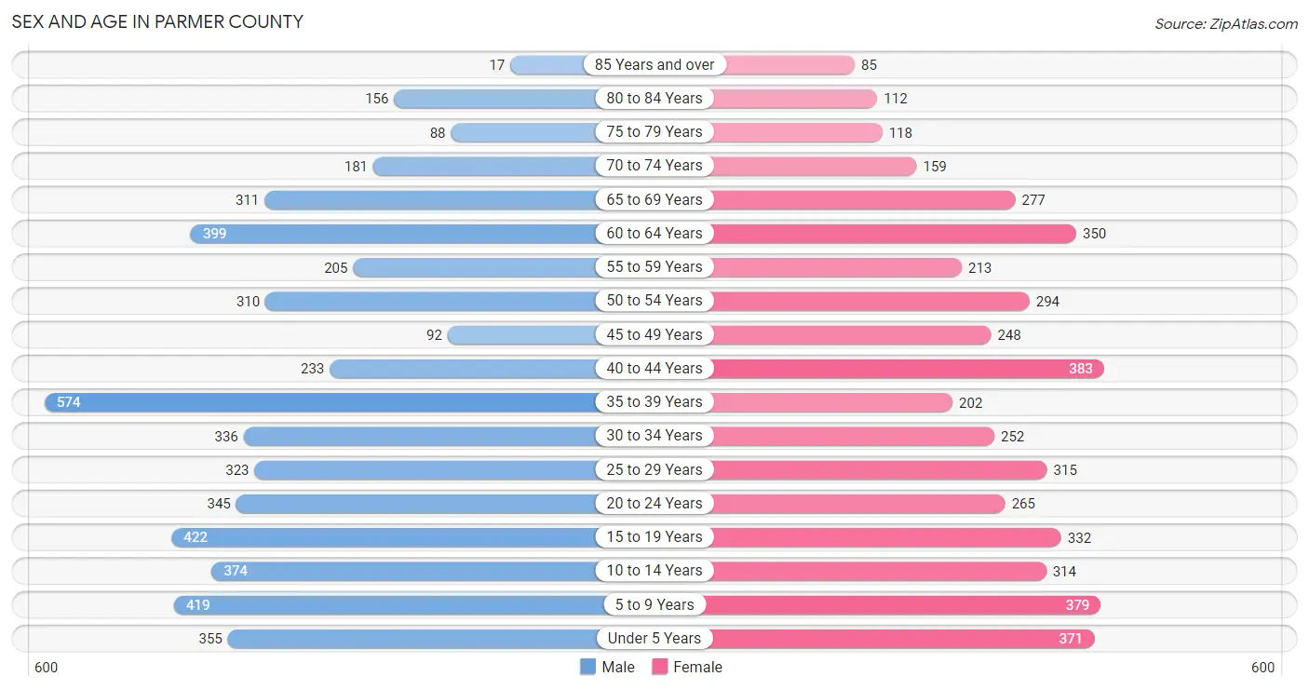1309x690 pixels.
Task: Click the 5 to 9 Years label
Action: point(654,604)
